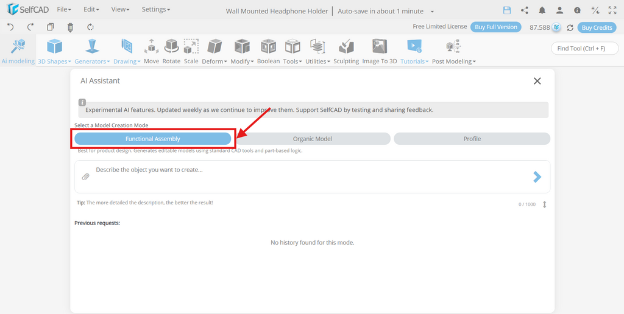Click the share icon in header
This screenshot has width=624, height=314.
(x=525, y=11)
